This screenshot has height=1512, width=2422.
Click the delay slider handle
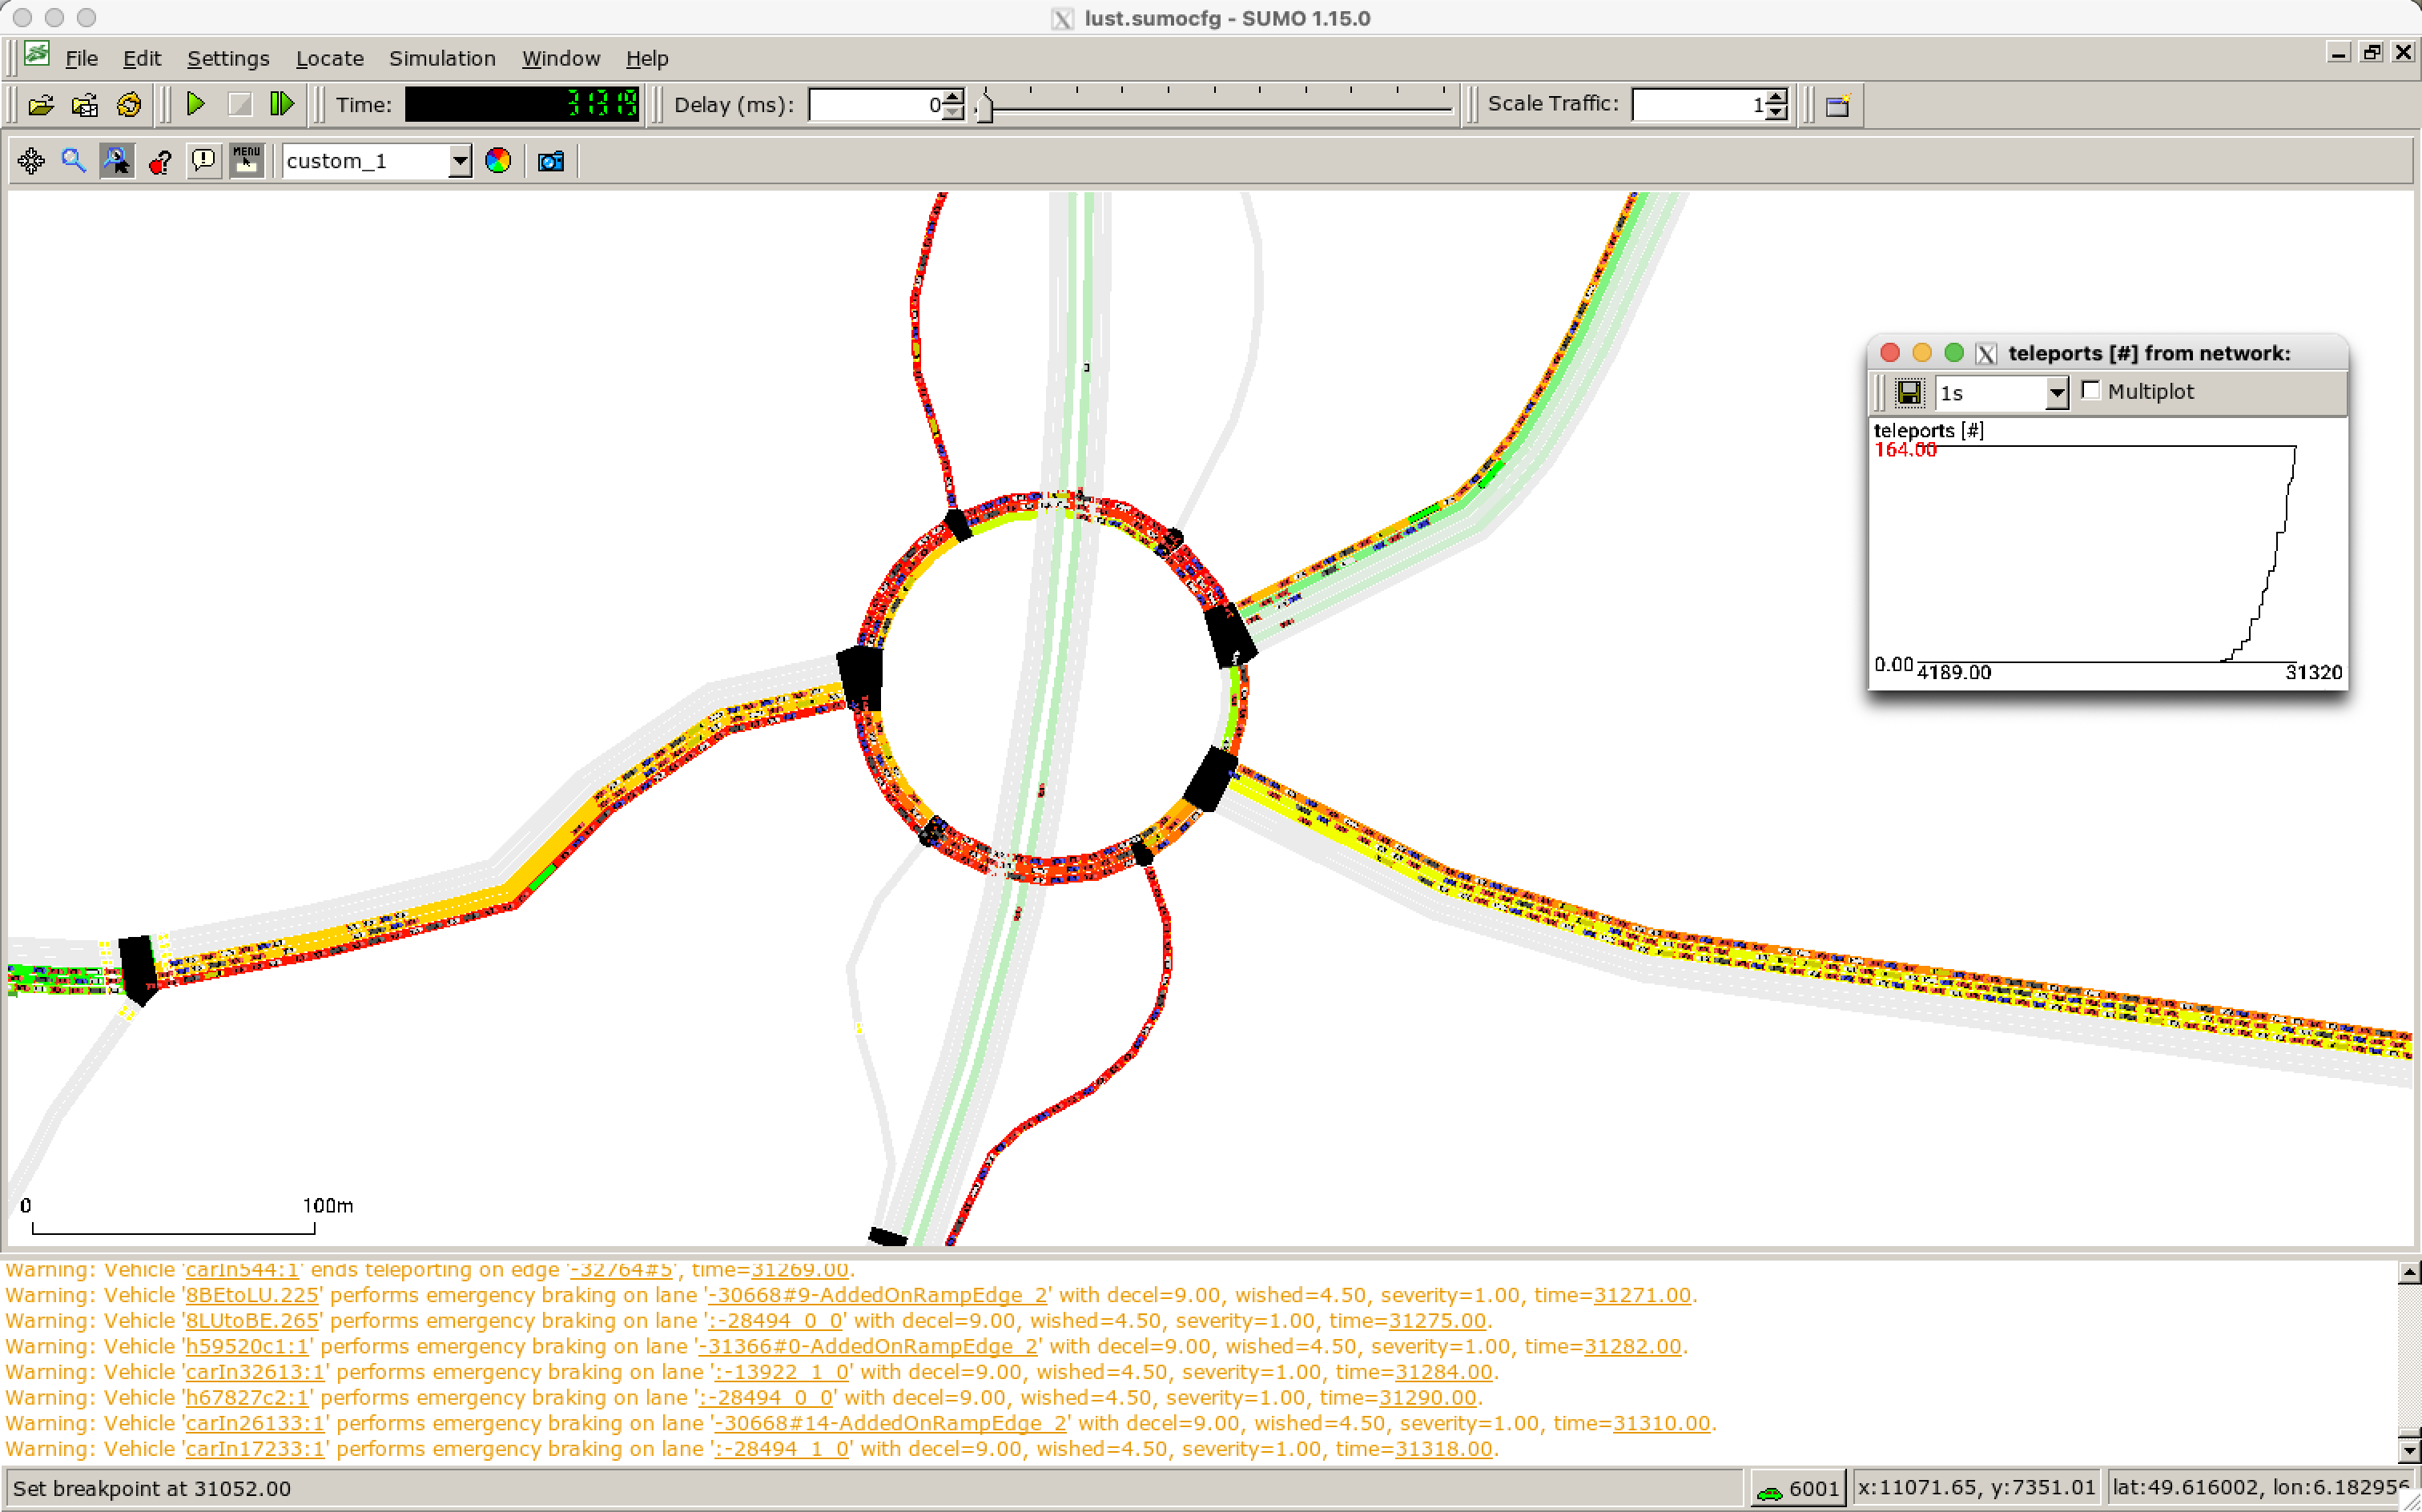click(x=985, y=106)
